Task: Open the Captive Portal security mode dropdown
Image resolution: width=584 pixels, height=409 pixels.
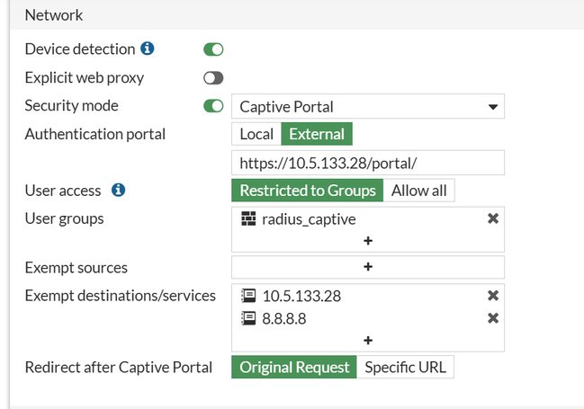Action: click(x=367, y=107)
